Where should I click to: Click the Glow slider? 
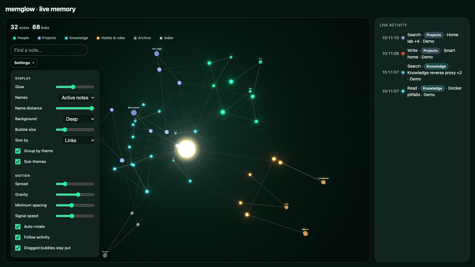[x=75, y=87]
